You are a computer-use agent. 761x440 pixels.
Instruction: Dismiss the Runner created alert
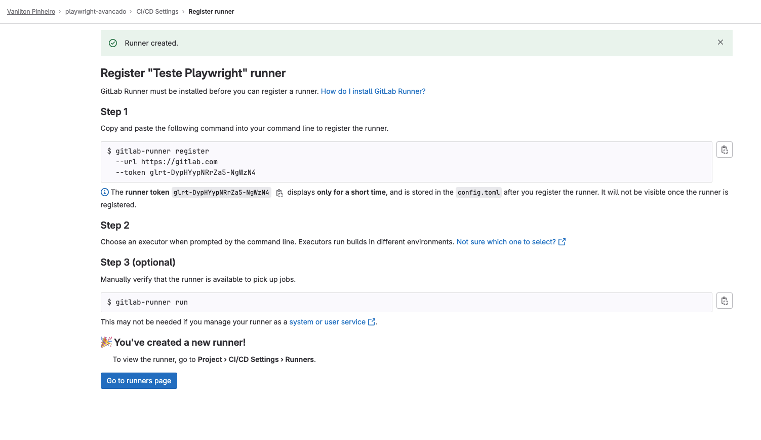[x=720, y=43]
